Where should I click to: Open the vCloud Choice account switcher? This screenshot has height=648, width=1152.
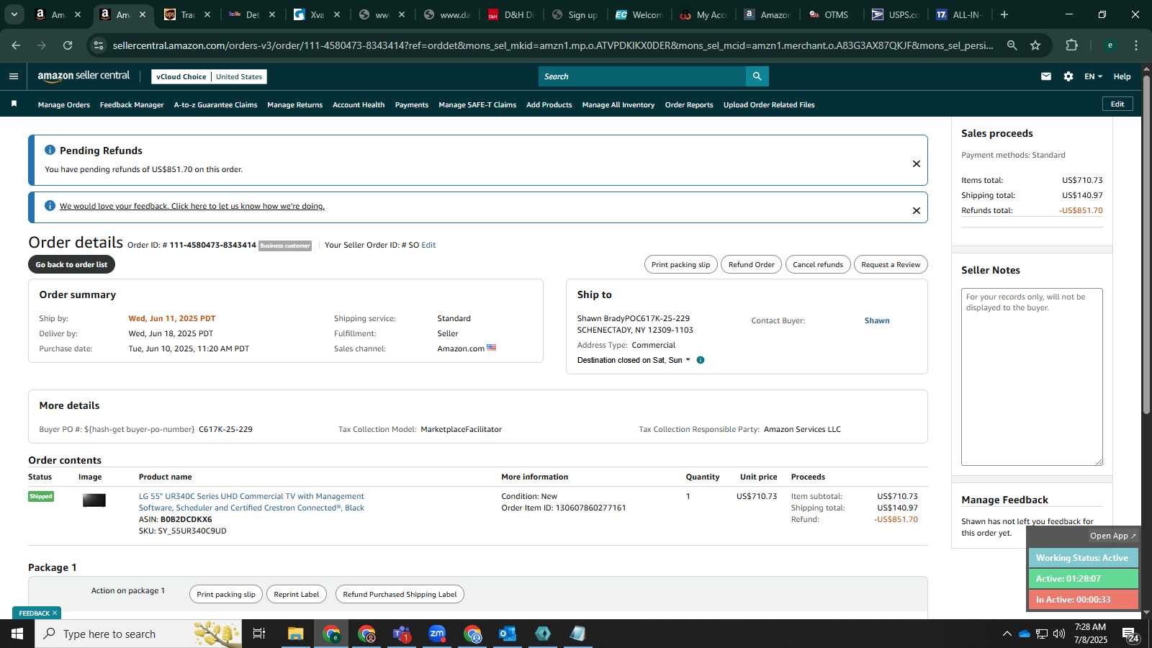click(x=209, y=76)
